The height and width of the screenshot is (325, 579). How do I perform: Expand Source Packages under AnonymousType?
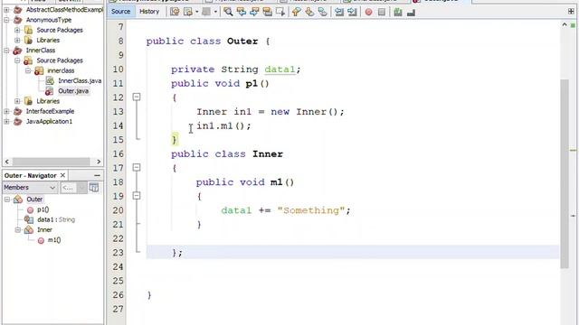click(17, 30)
